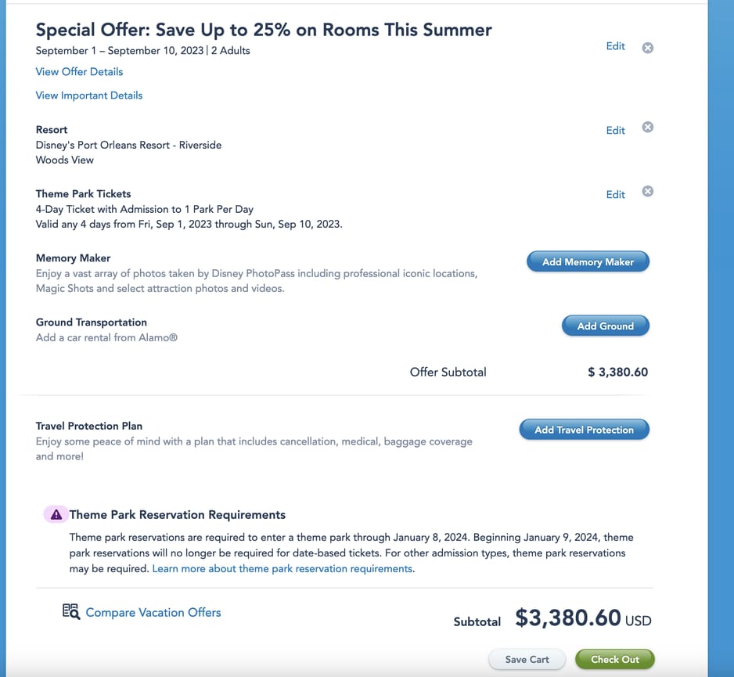Remove the Resort item using X icon
This screenshot has width=734, height=677.
click(x=647, y=128)
